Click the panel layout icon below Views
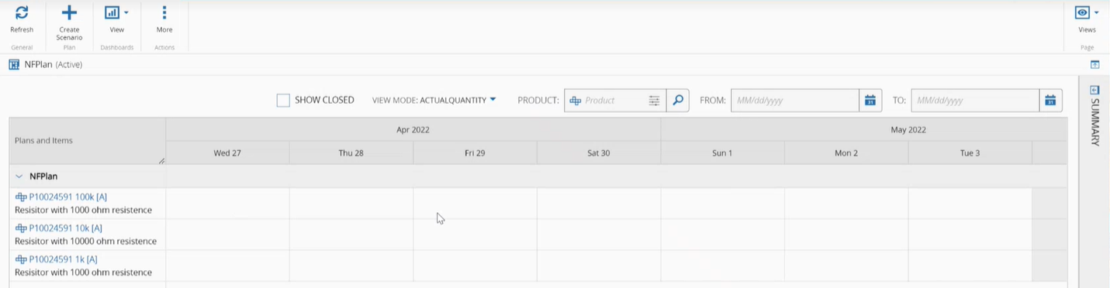The height and width of the screenshot is (288, 1110). [x=1095, y=65]
